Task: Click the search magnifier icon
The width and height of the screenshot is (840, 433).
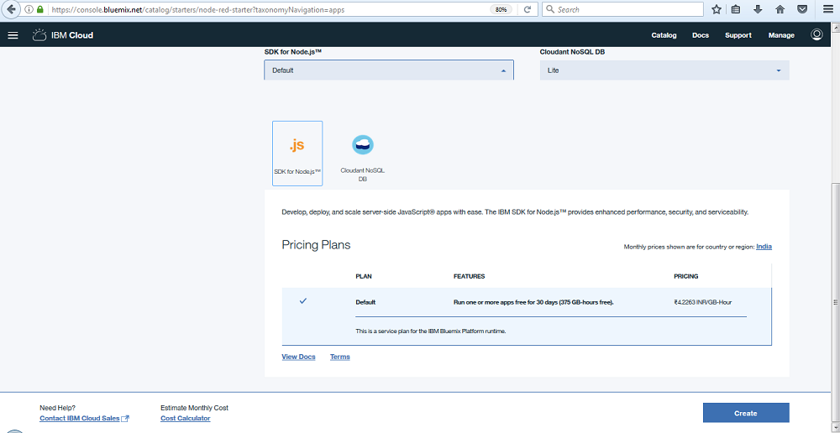Action: click(549, 9)
